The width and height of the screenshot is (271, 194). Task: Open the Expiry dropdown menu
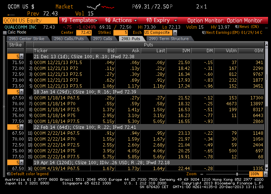158,20
